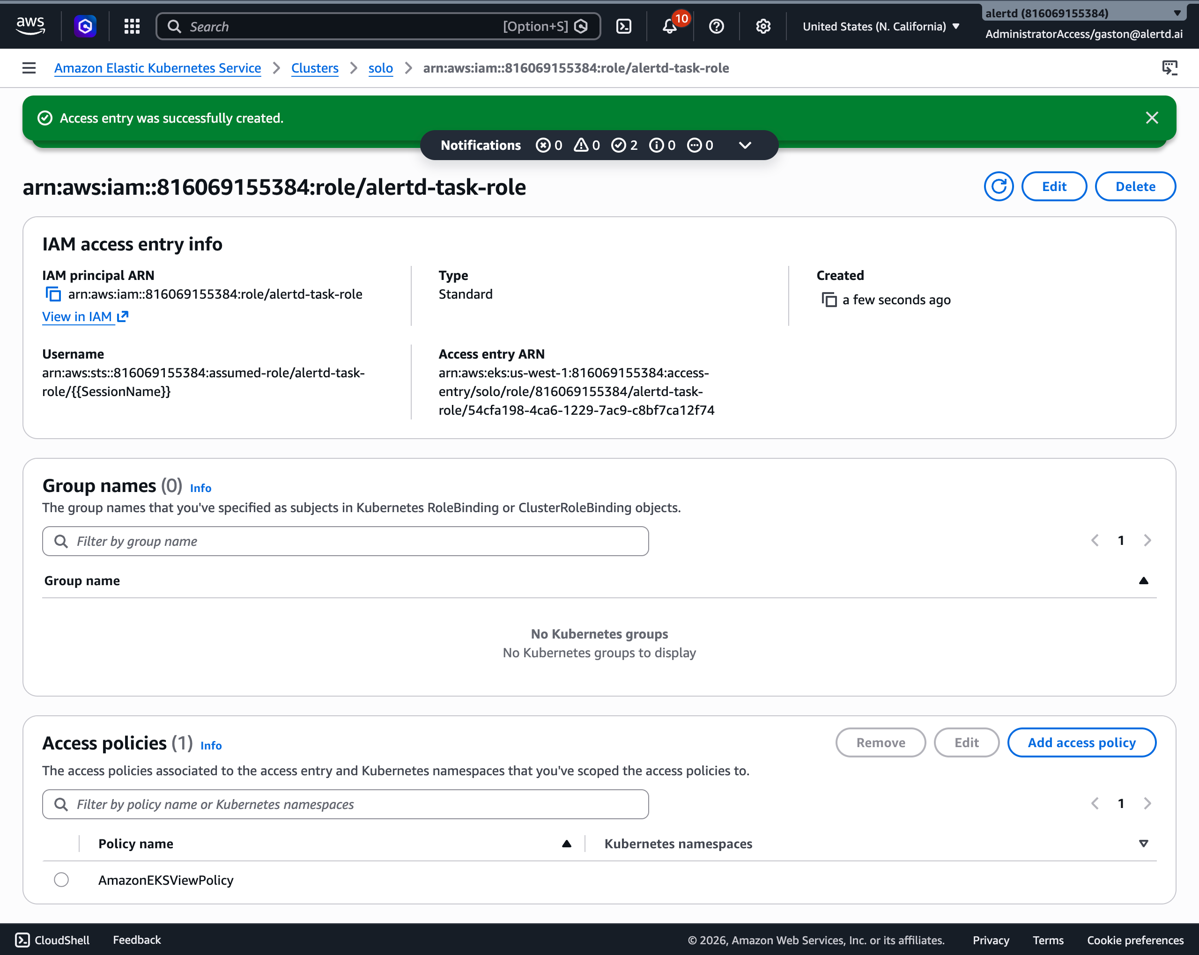1199x955 pixels.
Task: Click the Kubernetes namespaces column header
Action: pyautogui.click(x=678, y=843)
